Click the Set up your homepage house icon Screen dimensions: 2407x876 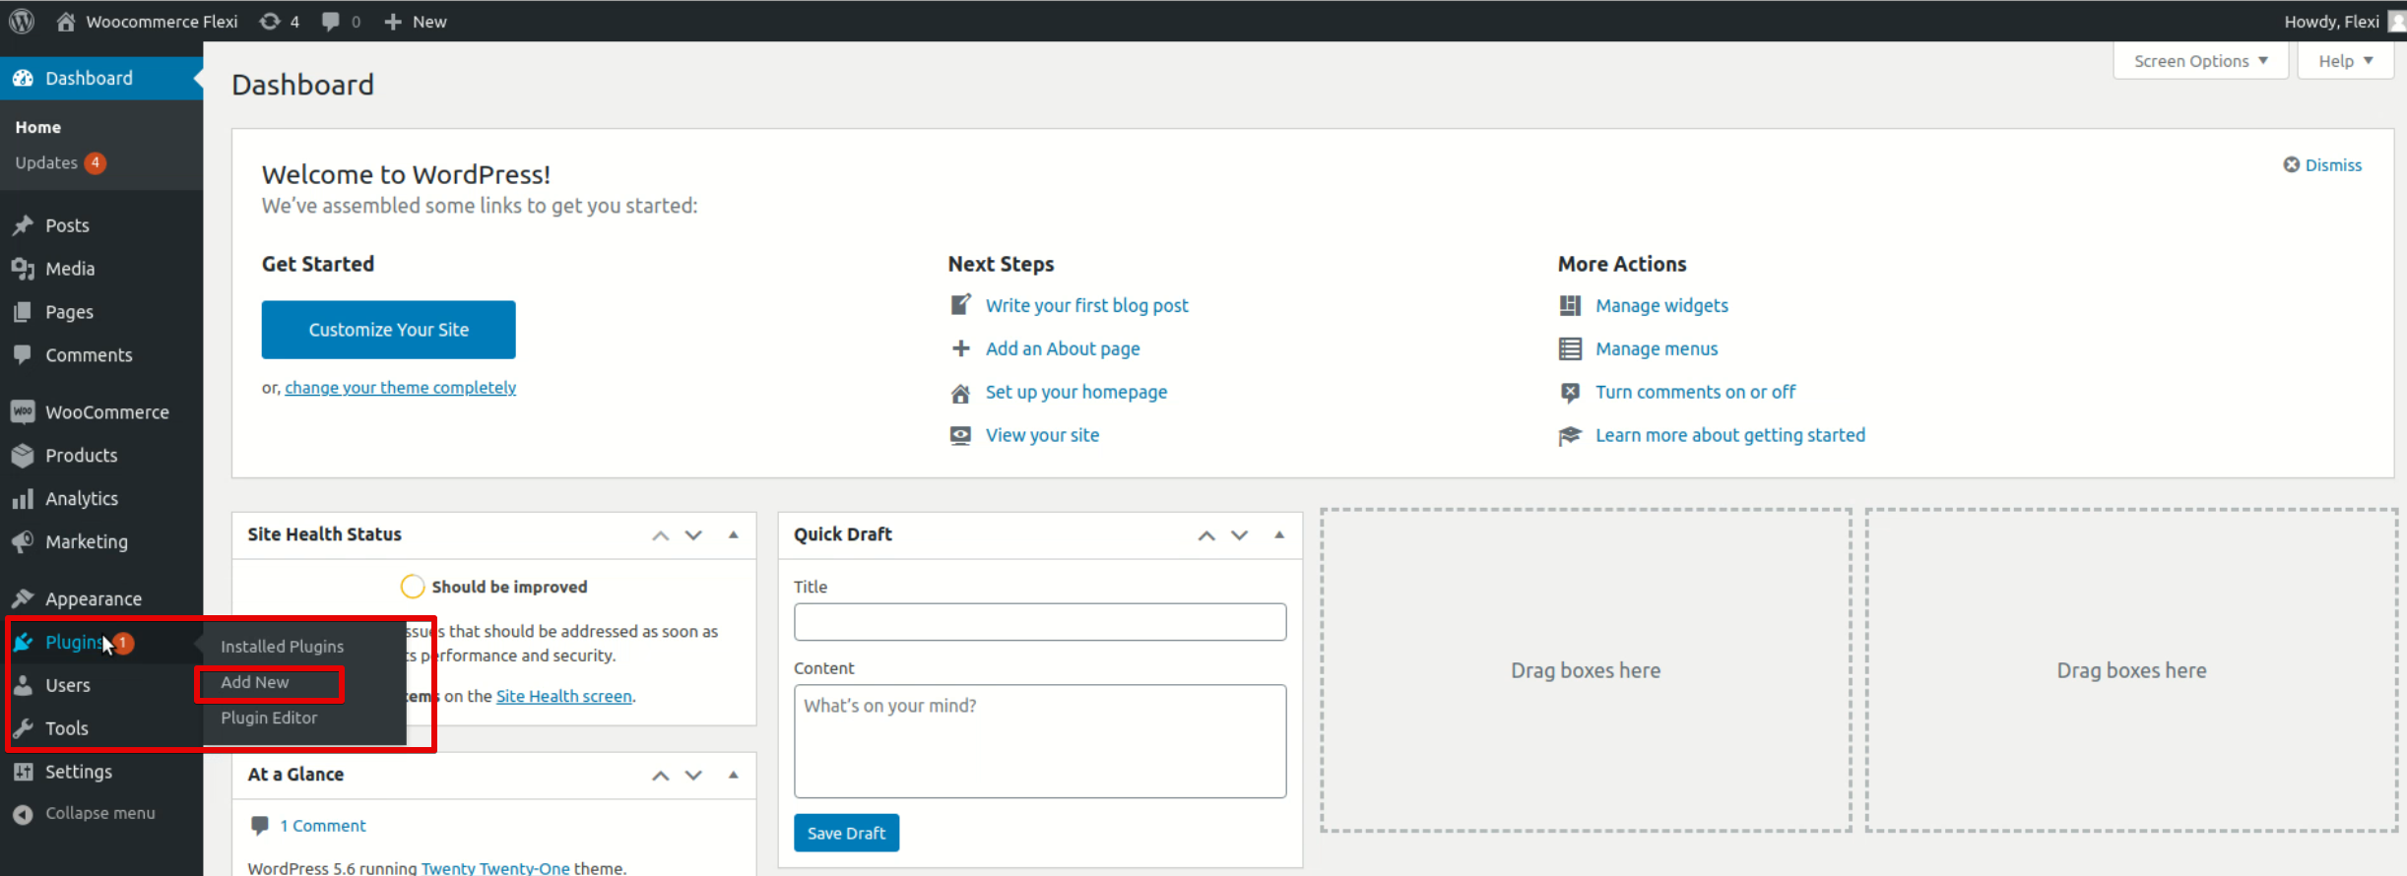coord(960,393)
